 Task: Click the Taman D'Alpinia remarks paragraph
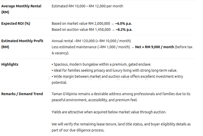tap(121, 97)
